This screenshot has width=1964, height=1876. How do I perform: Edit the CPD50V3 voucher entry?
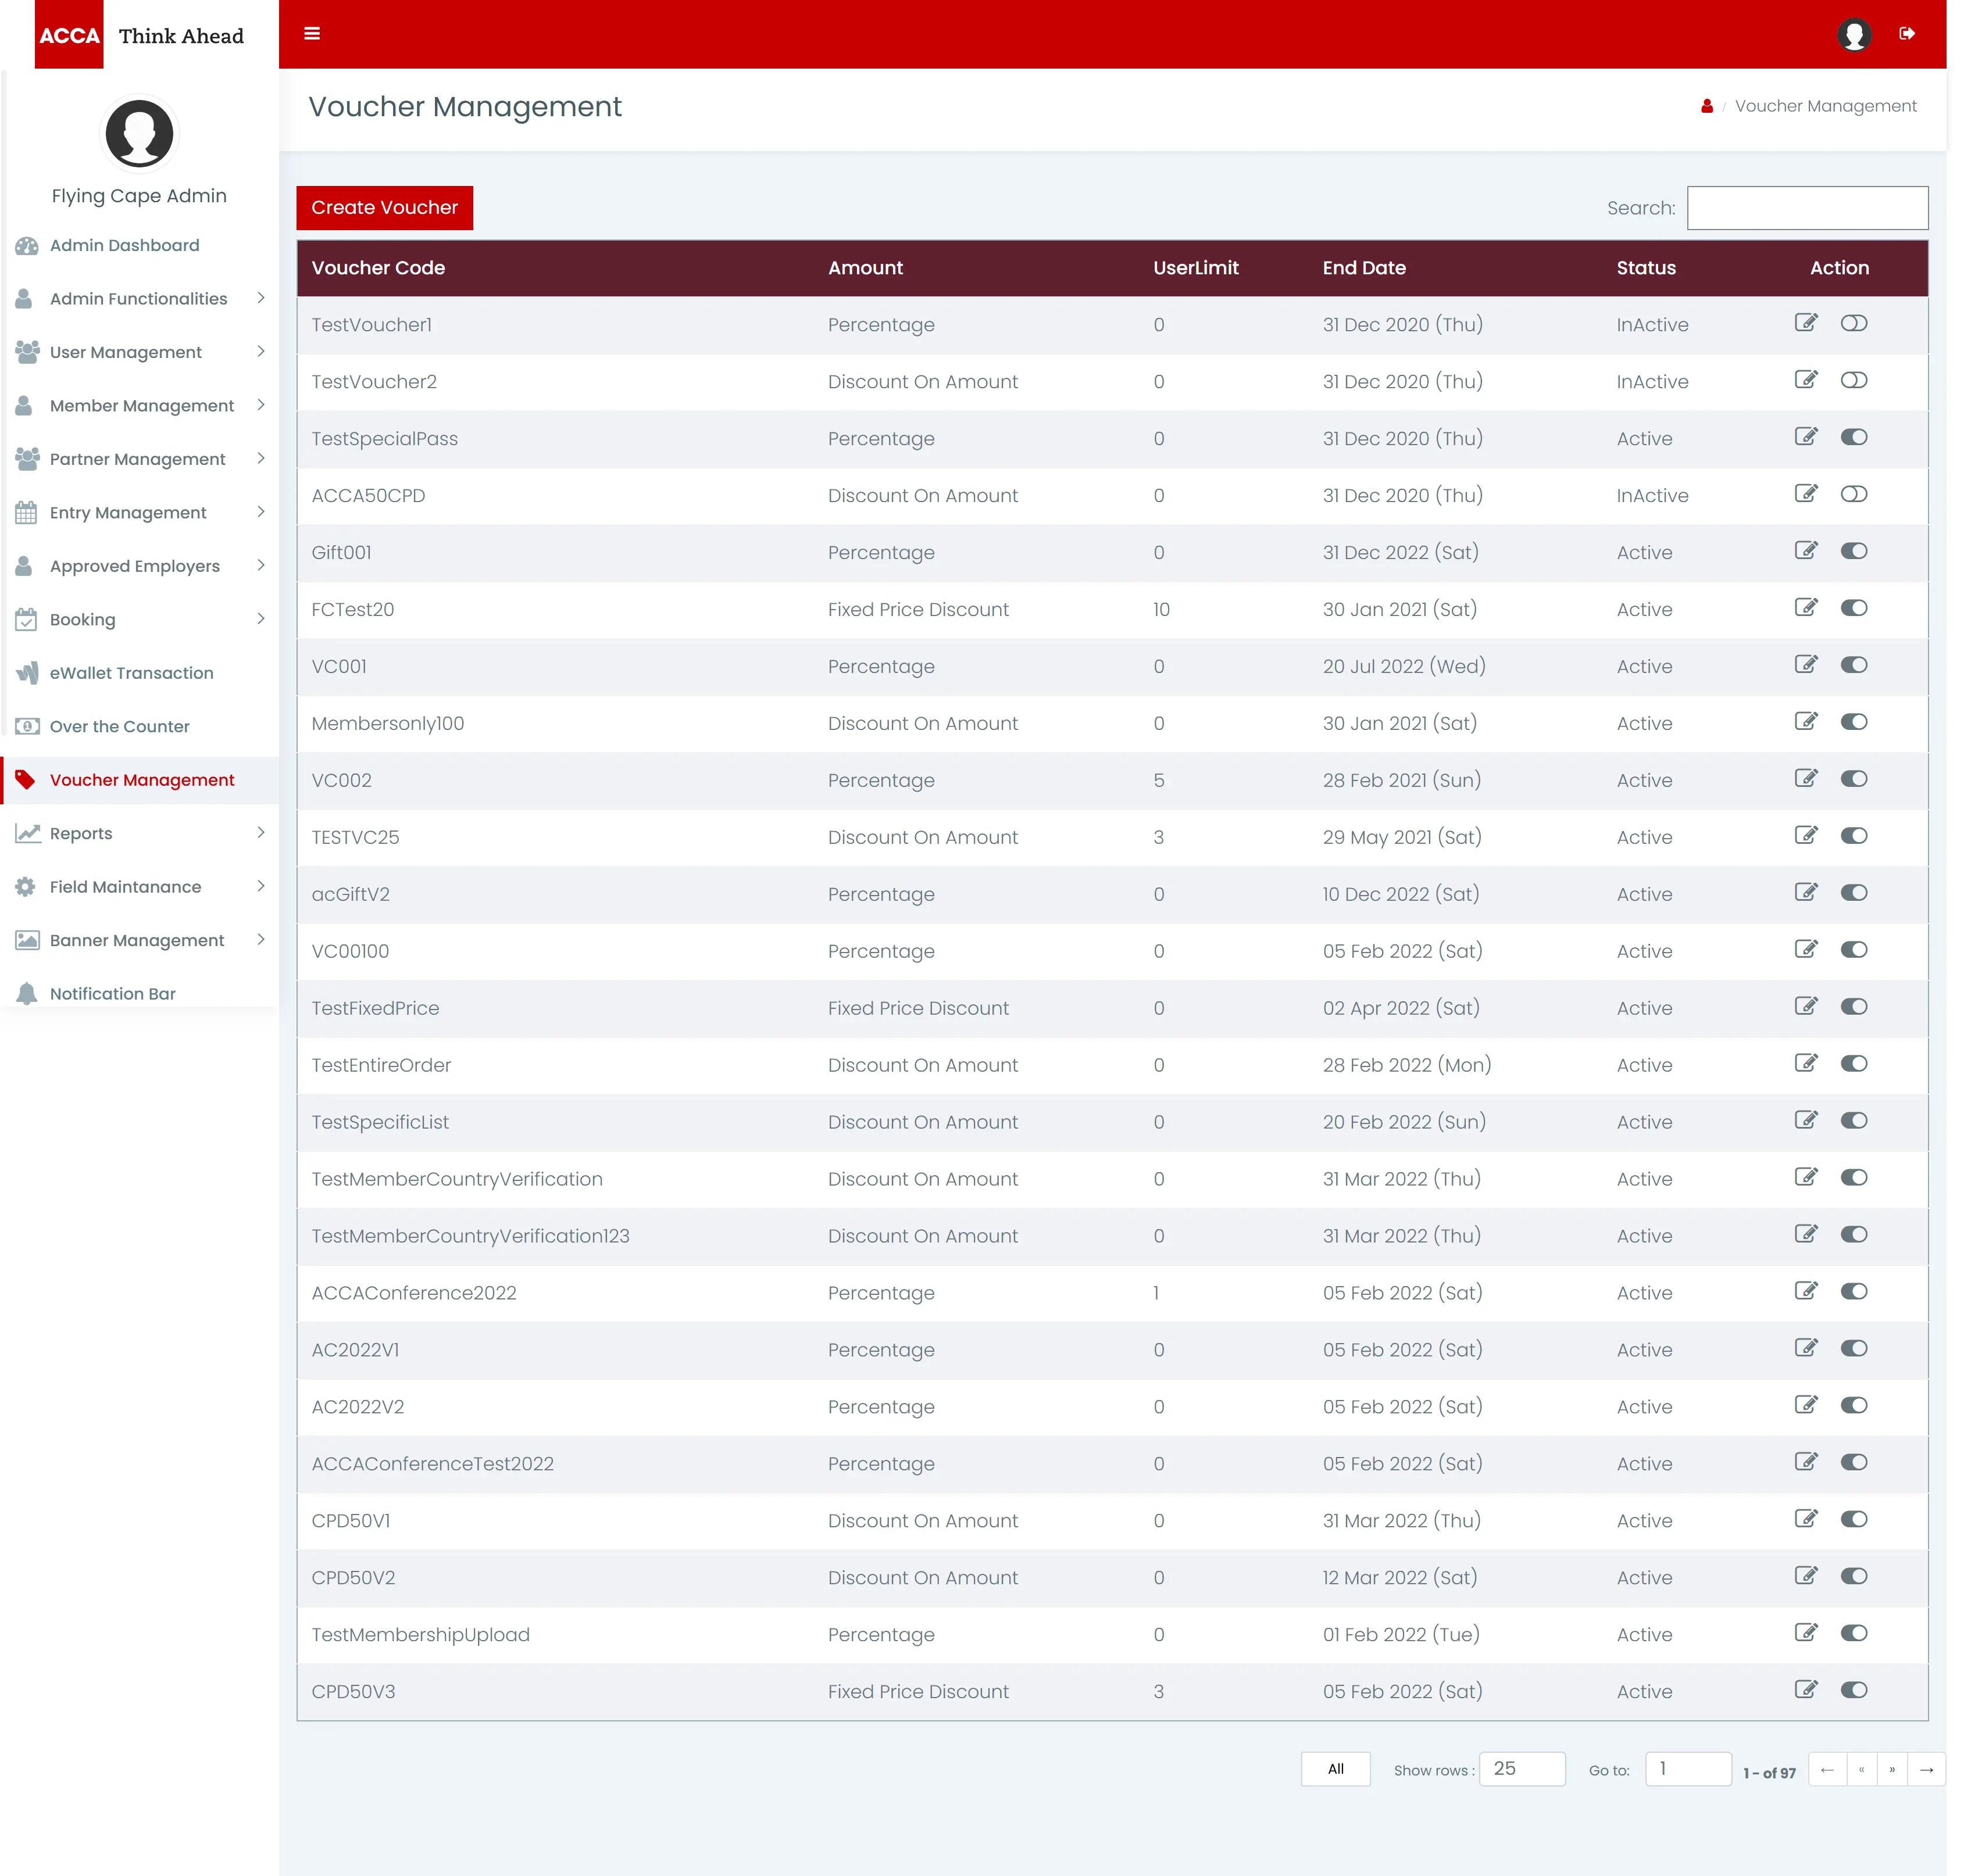(1805, 1690)
